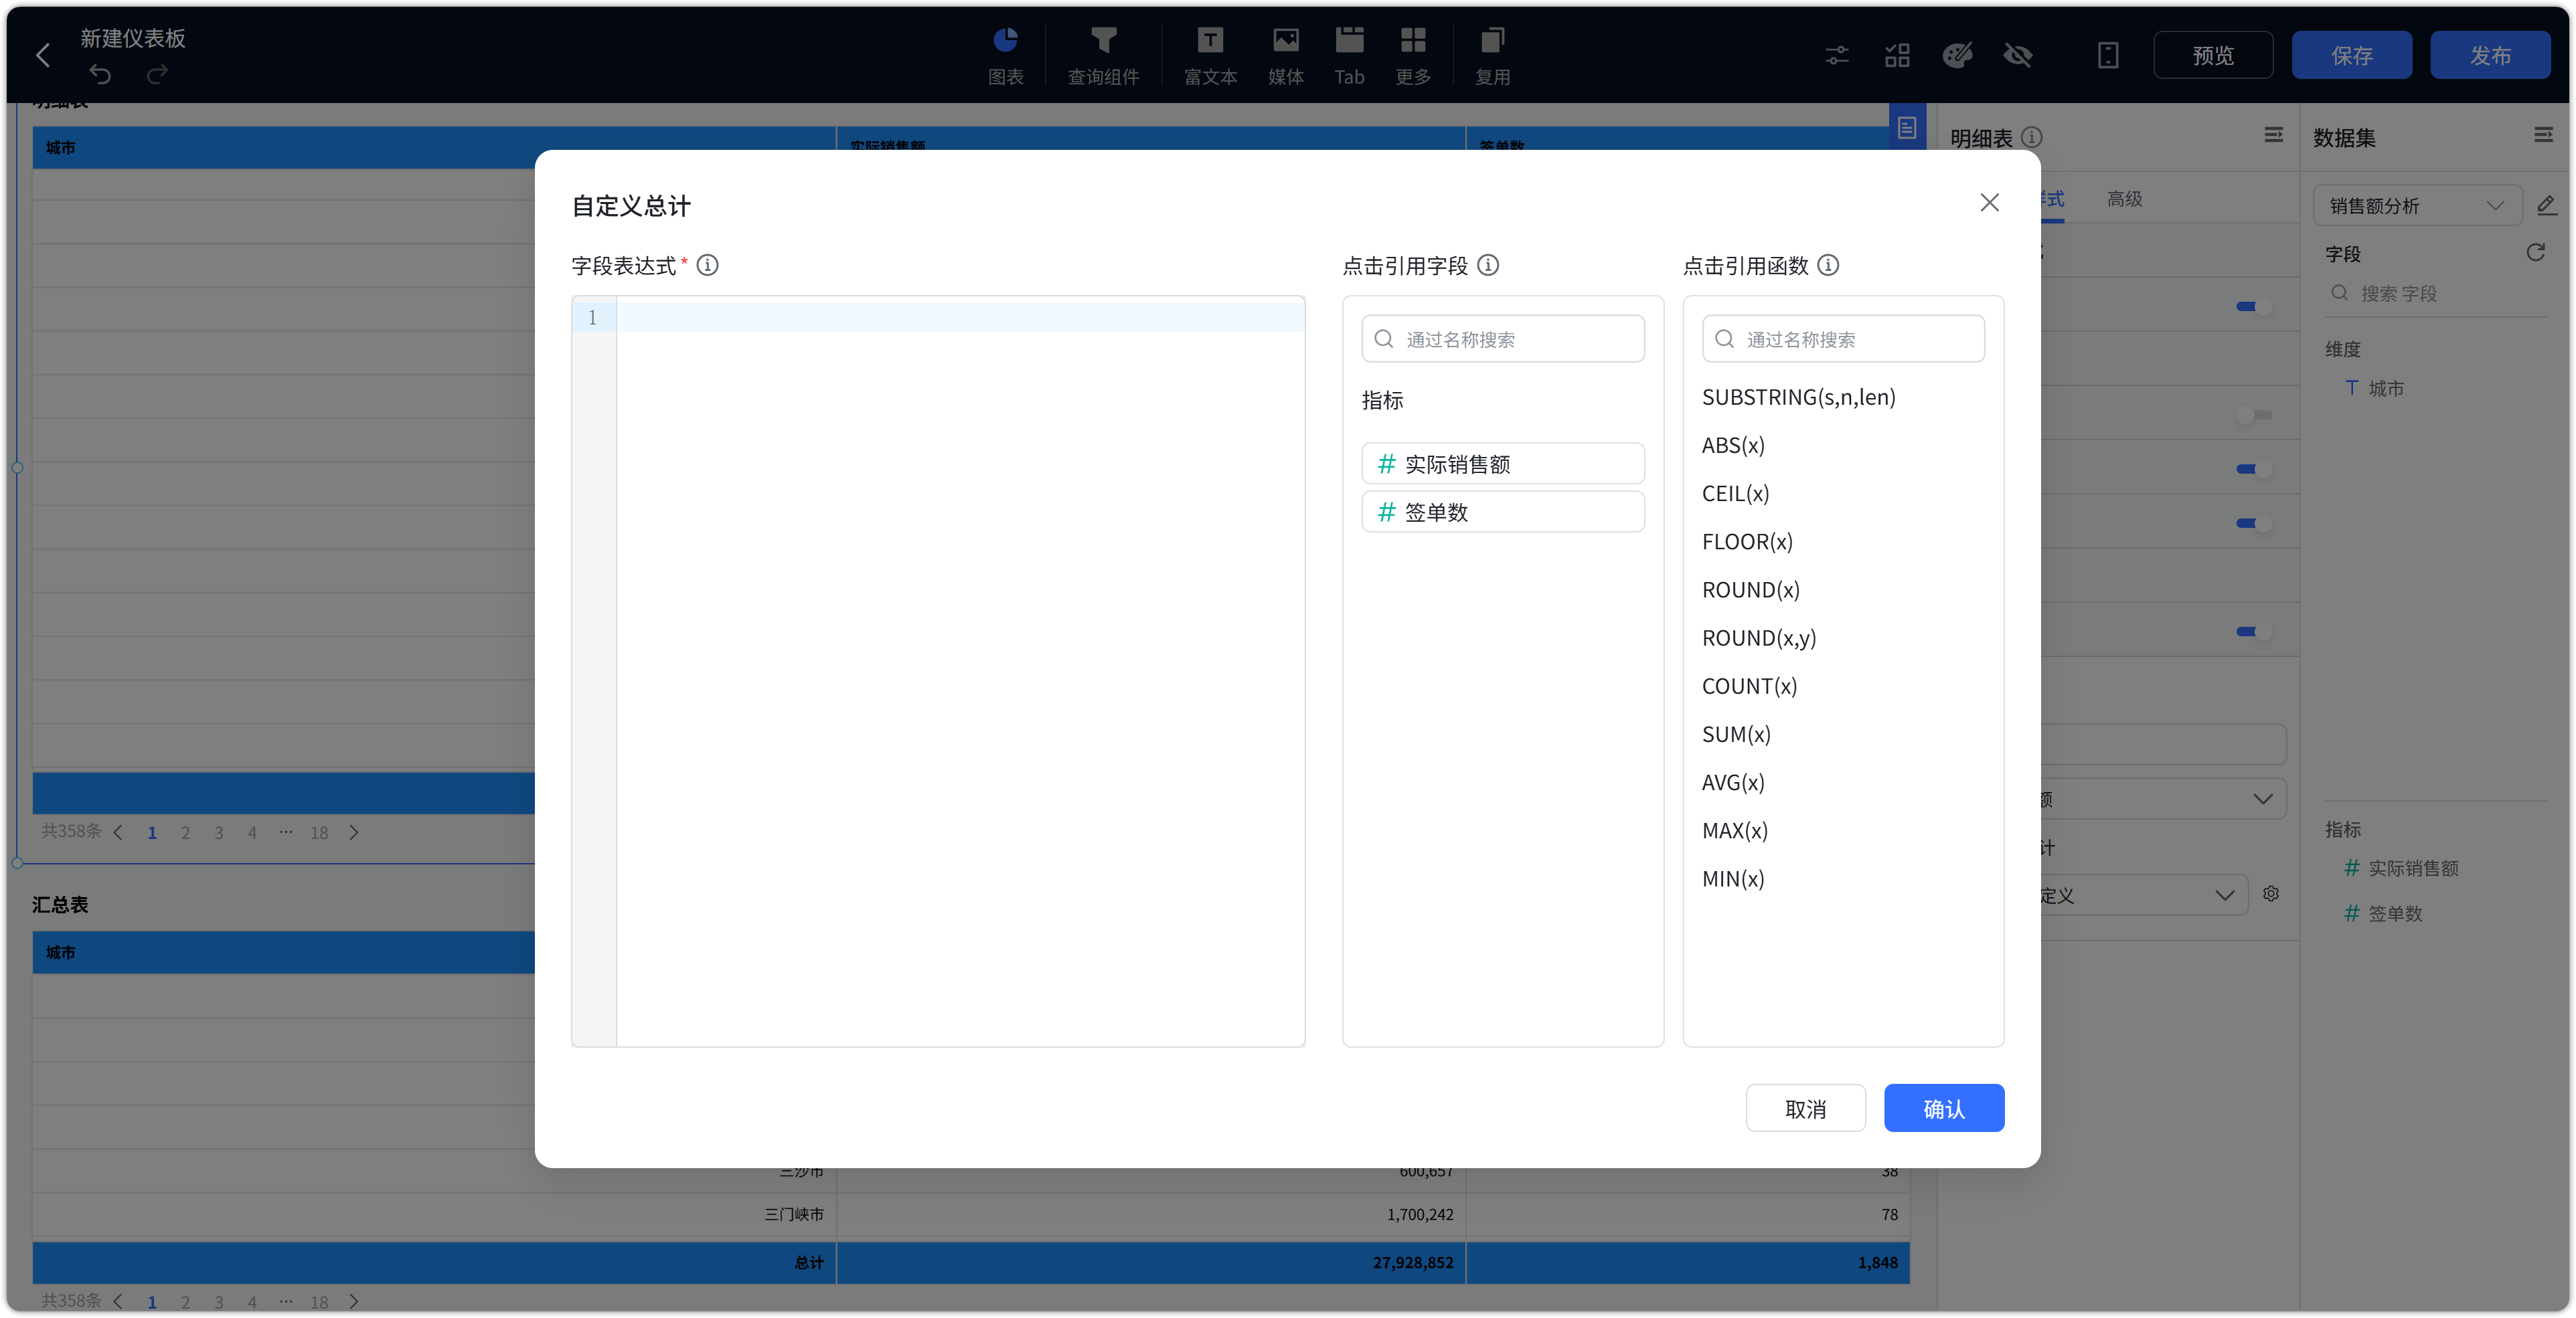
Task: Click the field name search box
Action: point(1502,339)
